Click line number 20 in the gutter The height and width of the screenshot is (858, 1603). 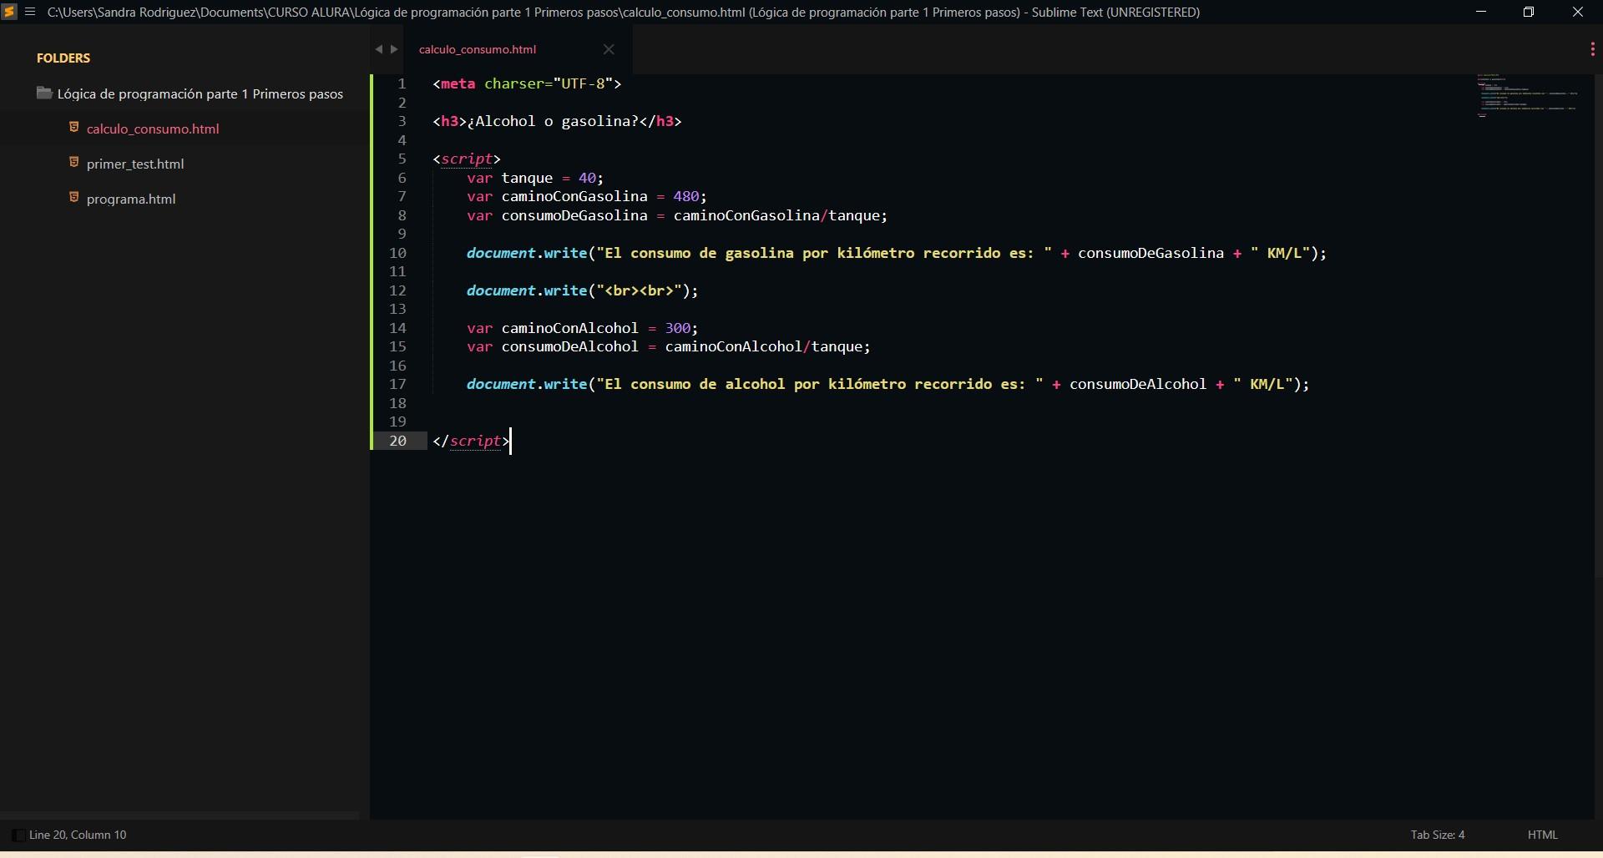coord(397,441)
